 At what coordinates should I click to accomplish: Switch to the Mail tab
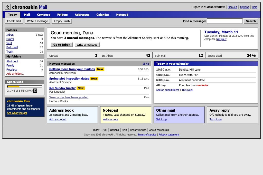tap(27, 15)
